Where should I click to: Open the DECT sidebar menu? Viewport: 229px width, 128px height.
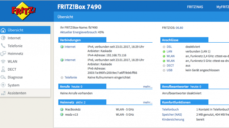25,69
